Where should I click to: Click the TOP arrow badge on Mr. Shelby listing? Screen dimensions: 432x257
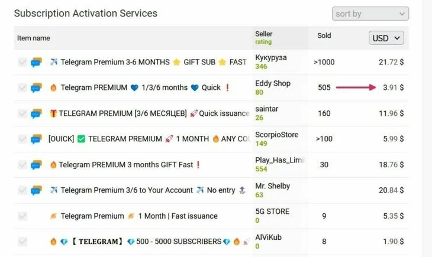click(242, 190)
